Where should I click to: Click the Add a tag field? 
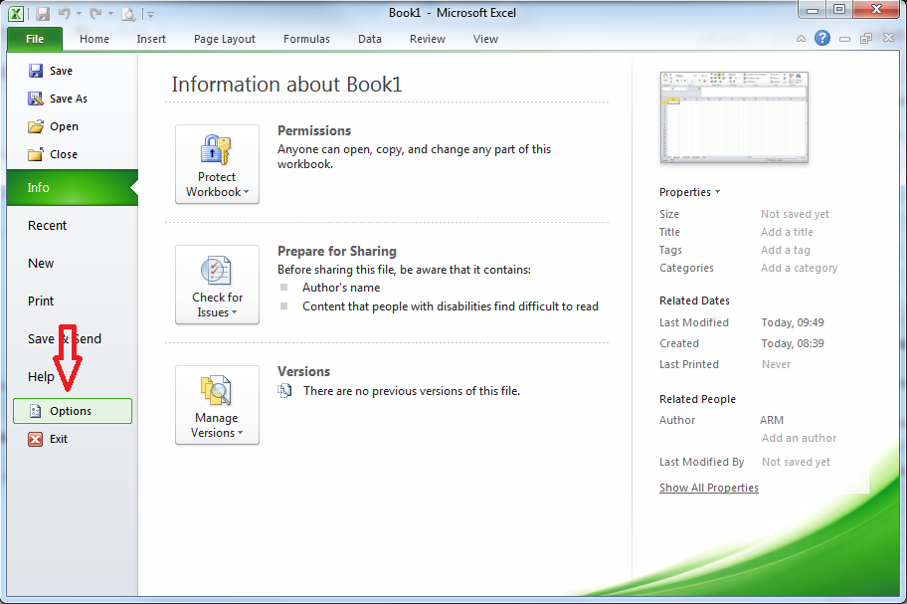(786, 250)
